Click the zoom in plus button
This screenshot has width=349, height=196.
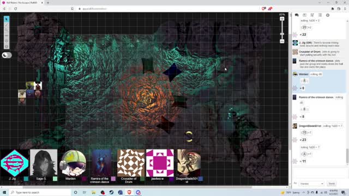pyautogui.click(x=282, y=19)
